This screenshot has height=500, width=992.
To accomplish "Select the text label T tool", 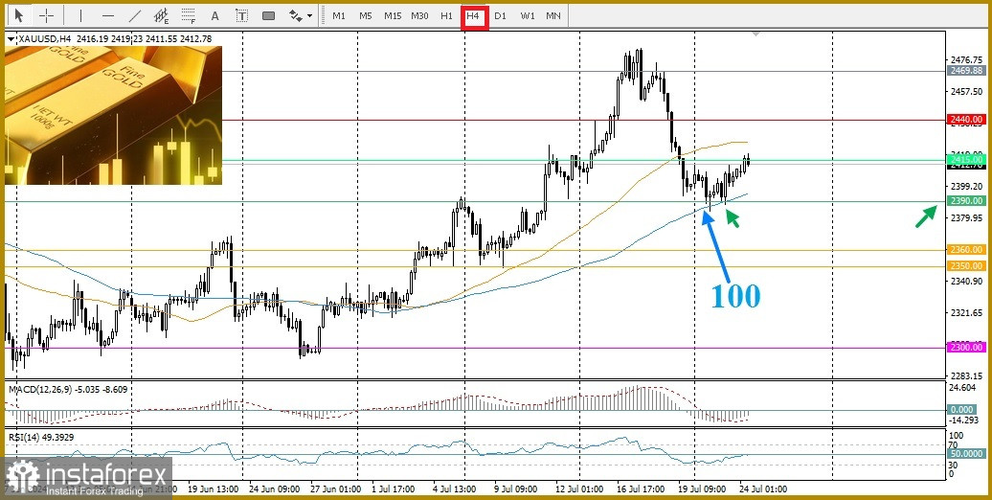I will (x=241, y=15).
